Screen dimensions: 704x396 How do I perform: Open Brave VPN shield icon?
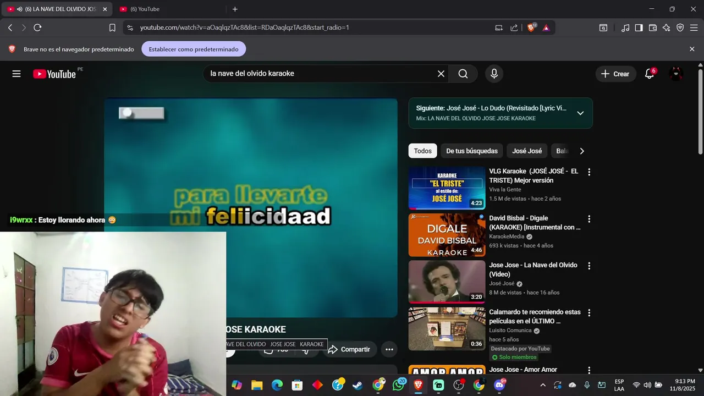tap(680, 28)
